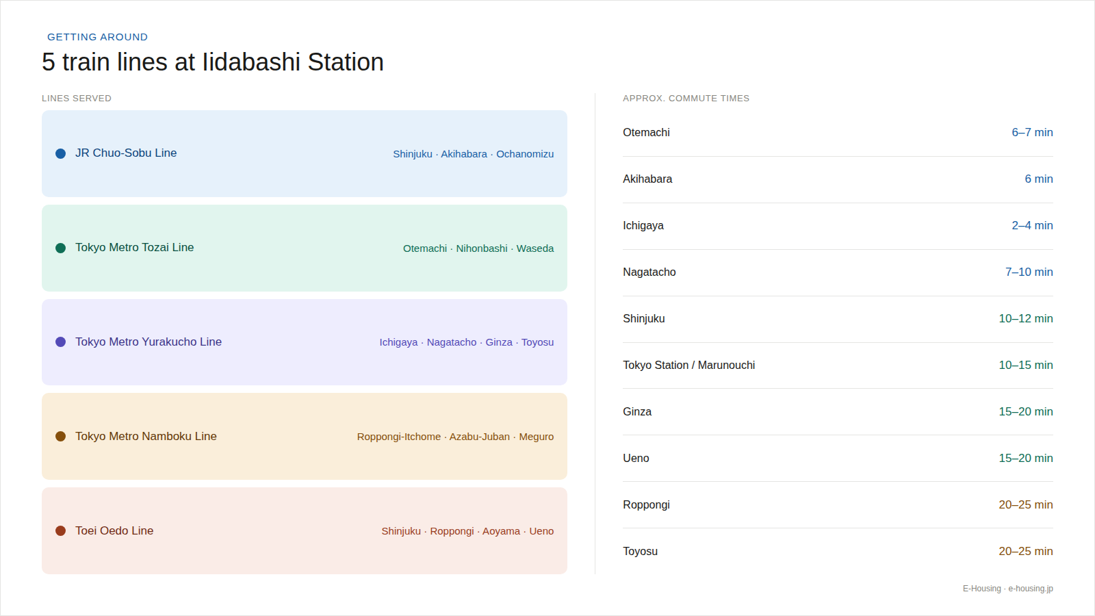Click Ginza in the commute times list
This screenshot has height=616, width=1095.
637,412
